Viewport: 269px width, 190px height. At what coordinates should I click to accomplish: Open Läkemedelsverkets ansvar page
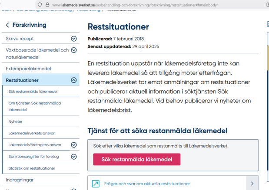pyautogui.click(x=31, y=133)
